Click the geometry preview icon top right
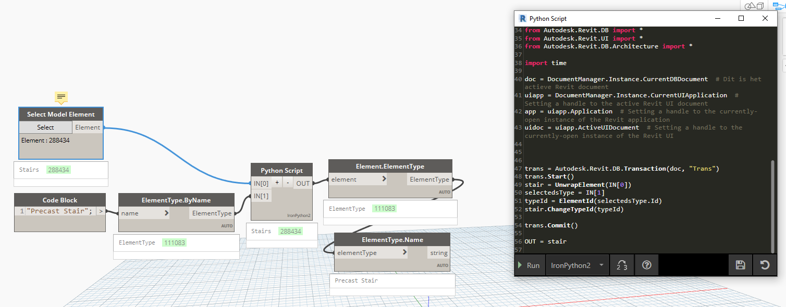Image resolution: width=786 pixels, height=307 pixels. 750,6
